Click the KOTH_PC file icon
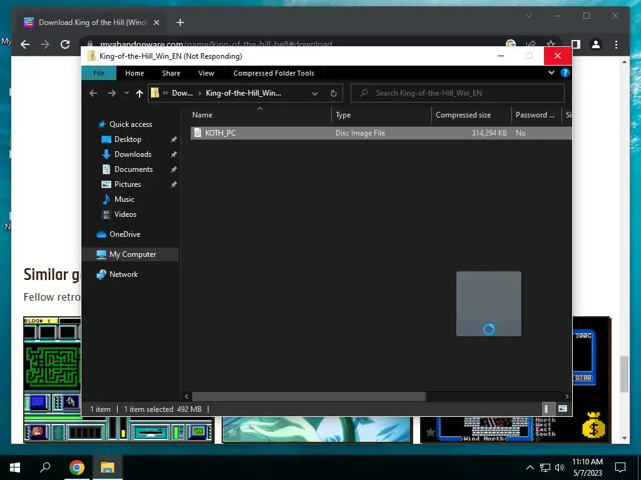 [x=198, y=132]
